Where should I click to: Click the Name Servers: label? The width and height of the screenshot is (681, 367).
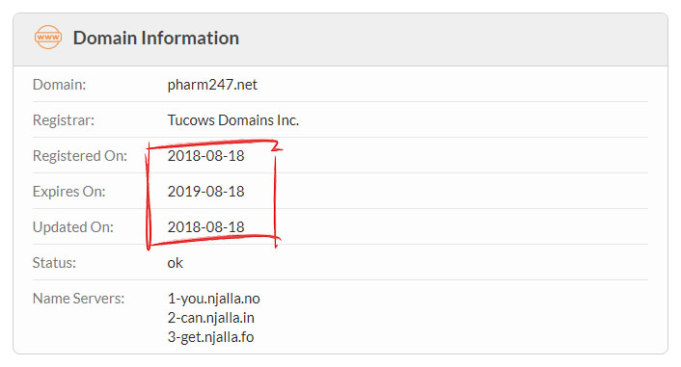(78, 299)
